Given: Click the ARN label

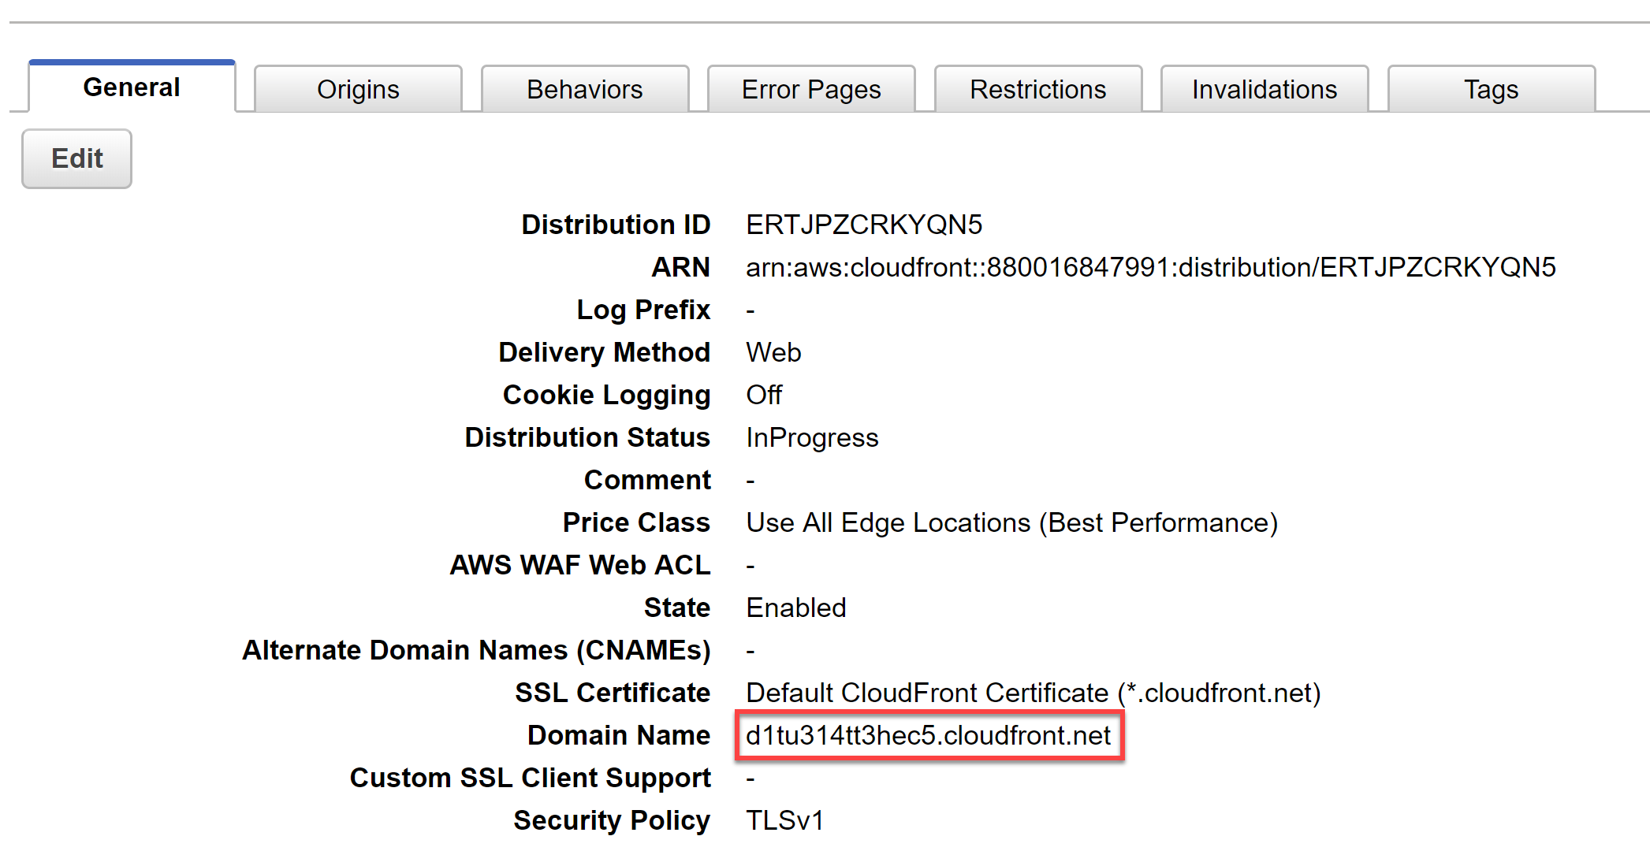Looking at the screenshot, I should [x=680, y=267].
